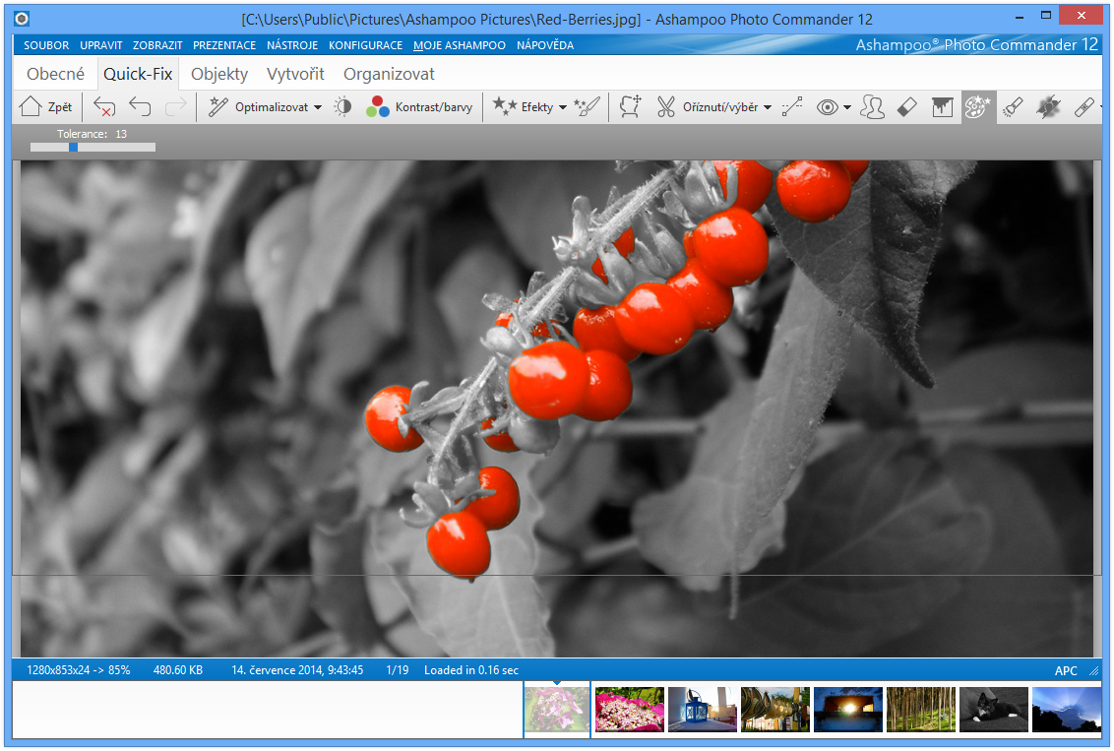Click the Zpět home button
The width and height of the screenshot is (1114, 751).
[46, 107]
